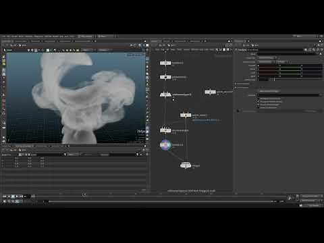The height and width of the screenshot is (243, 324).
Task: Play the animation forward
Action: 17,196
